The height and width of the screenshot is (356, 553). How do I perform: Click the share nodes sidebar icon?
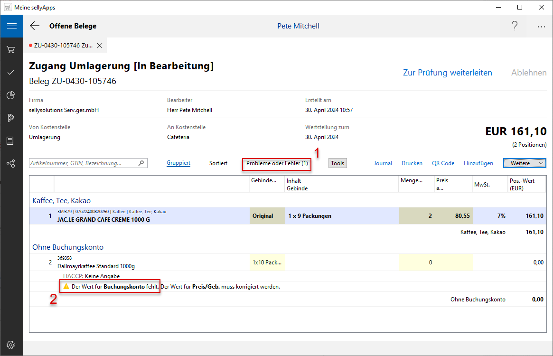(x=10, y=163)
